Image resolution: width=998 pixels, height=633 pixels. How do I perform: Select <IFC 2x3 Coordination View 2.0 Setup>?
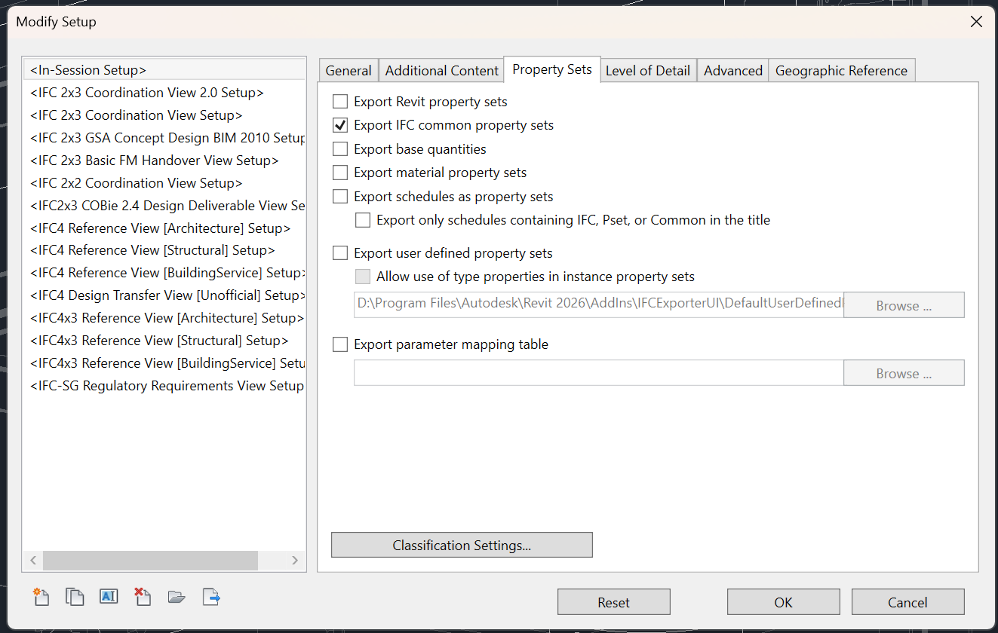[164, 93]
